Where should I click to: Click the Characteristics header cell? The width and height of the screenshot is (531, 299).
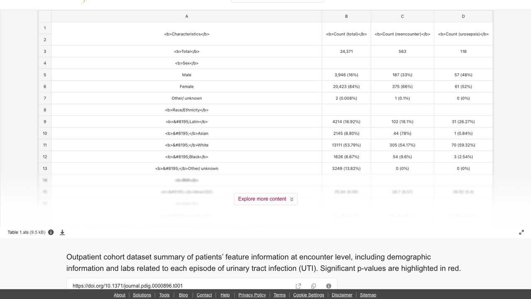187,34
